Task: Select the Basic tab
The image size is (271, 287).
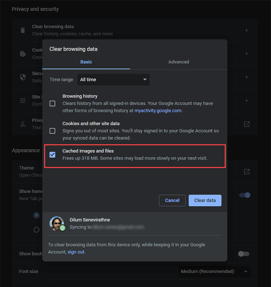Action: 86,62
